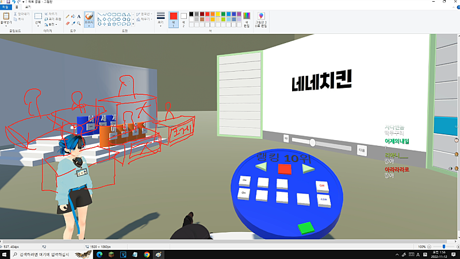Open the Rotate dropdown
This screenshot has height=259, width=460.
point(51,24)
